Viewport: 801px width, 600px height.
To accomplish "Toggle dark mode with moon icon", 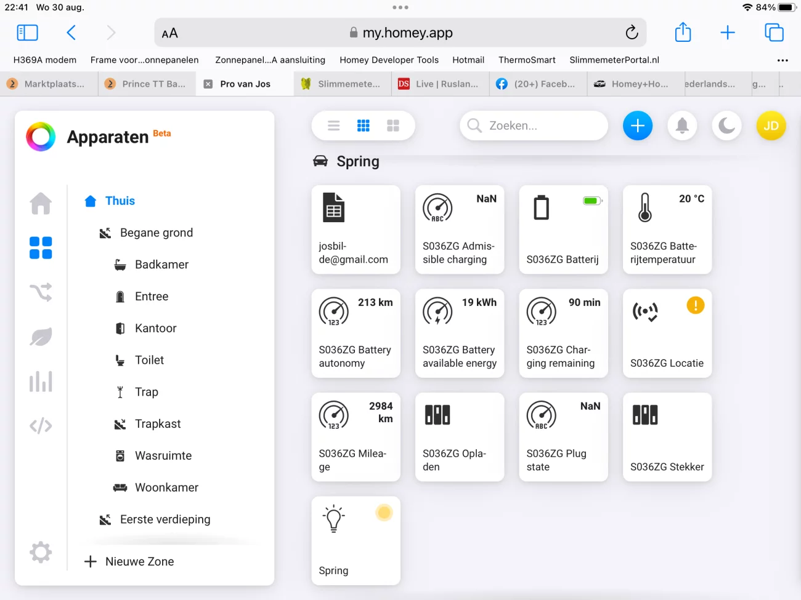I will click(x=726, y=126).
